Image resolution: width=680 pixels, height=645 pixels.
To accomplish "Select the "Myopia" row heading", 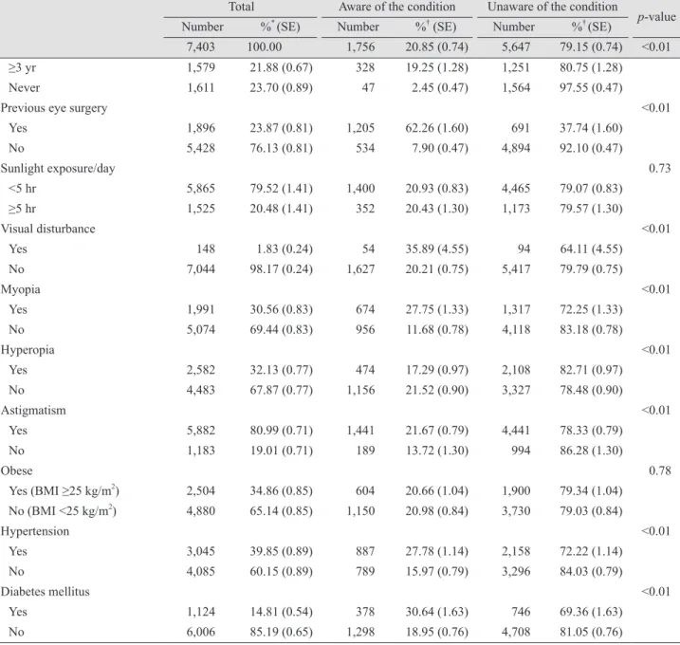I will (x=20, y=289).
